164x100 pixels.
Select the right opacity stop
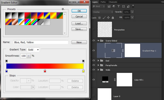pos(83,61)
